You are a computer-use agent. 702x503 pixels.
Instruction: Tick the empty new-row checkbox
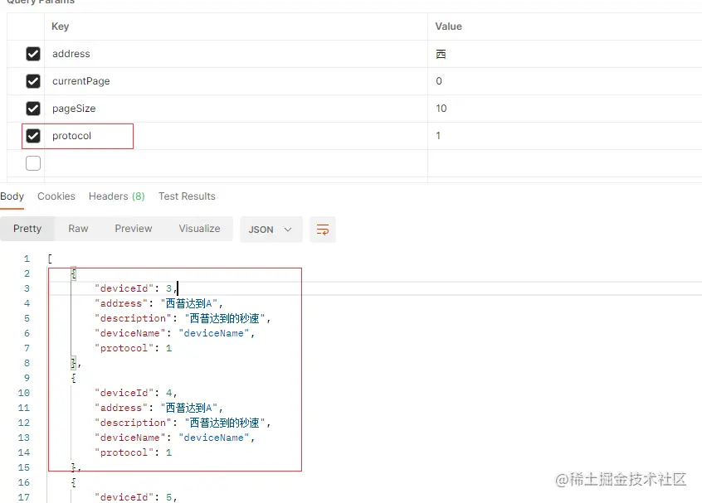click(x=33, y=163)
